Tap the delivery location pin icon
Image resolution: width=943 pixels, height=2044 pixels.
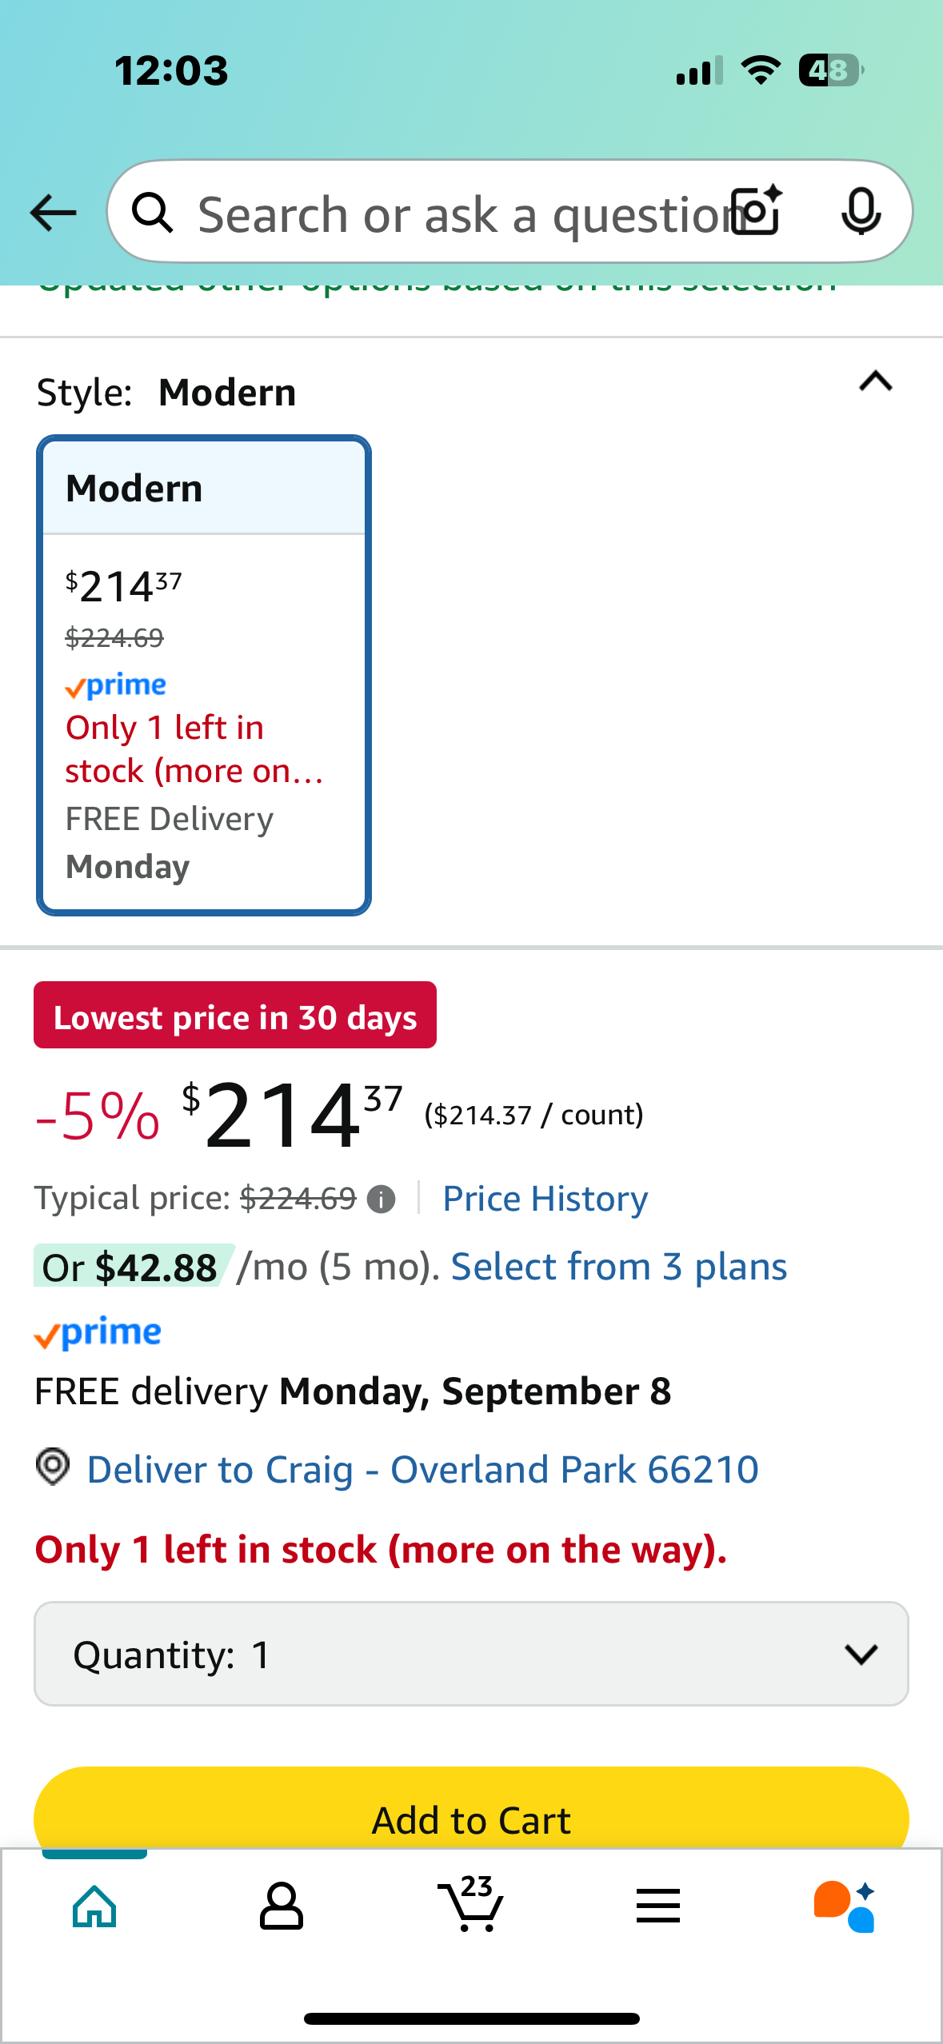pos(53,1467)
